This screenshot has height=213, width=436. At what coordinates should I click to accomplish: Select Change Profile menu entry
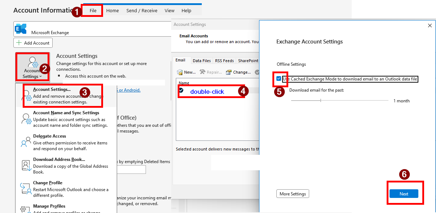(x=66, y=189)
